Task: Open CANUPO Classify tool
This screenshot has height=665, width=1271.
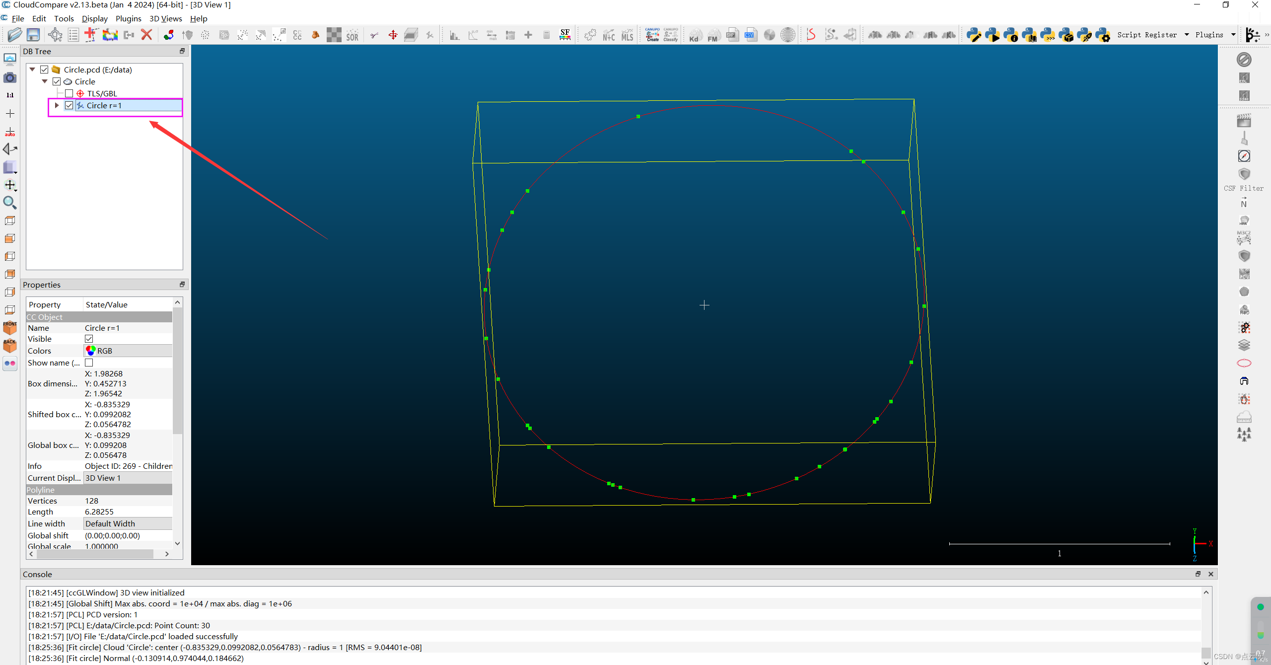Action: [x=671, y=35]
